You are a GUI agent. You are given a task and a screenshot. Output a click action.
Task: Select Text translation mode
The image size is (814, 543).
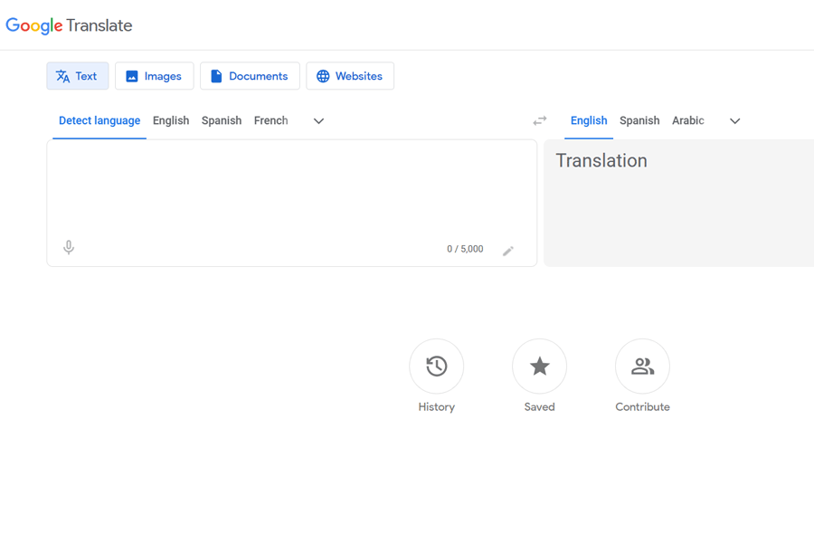78,76
